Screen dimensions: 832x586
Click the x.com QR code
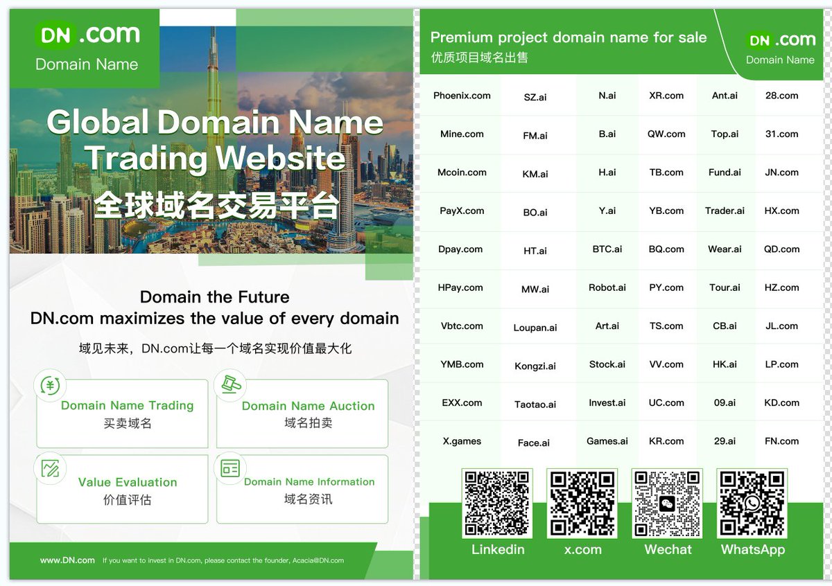582,504
